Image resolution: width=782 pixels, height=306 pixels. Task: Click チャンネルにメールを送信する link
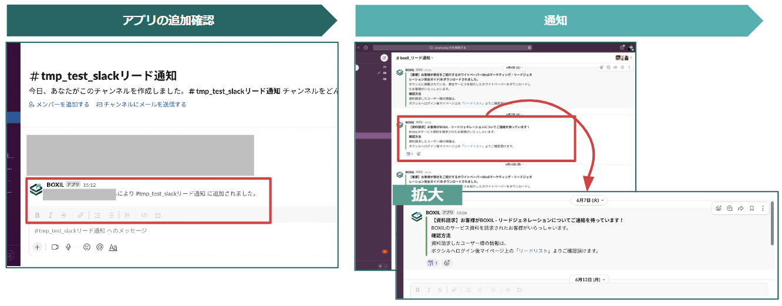click(x=141, y=105)
